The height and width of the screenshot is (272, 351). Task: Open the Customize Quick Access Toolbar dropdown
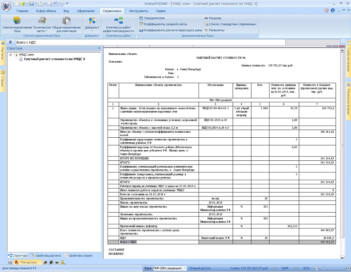(67, 3)
